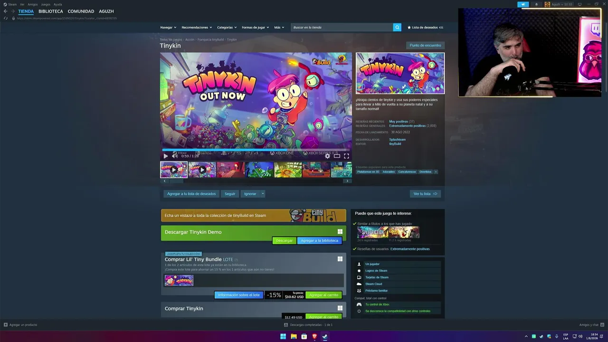The image size is (608, 342).
Task: Open the Más dropdown in the store nav
Action: coord(279,28)
